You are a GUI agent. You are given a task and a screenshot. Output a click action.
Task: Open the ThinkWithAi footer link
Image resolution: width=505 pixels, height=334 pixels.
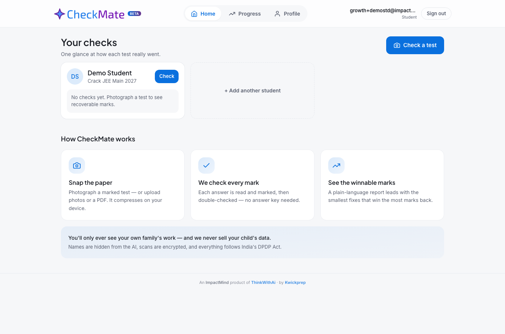(263, 282)
